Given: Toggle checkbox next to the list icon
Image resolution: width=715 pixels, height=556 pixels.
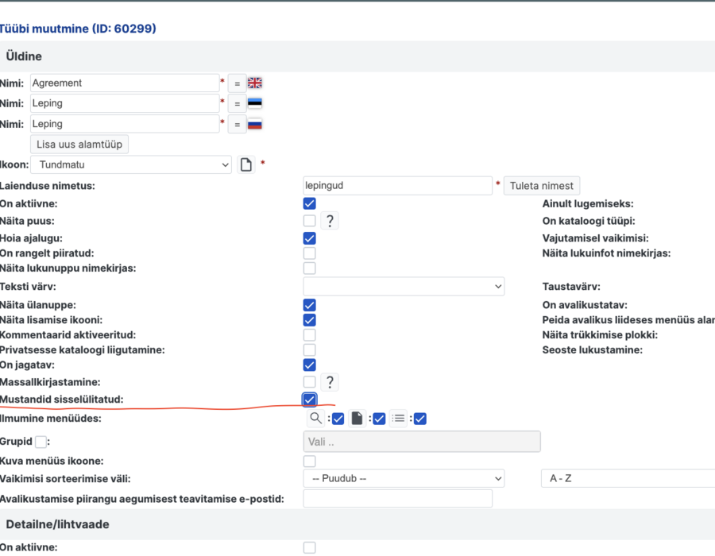Looking at the screenshot, I should pyautogui.click(x=420, y=419).
